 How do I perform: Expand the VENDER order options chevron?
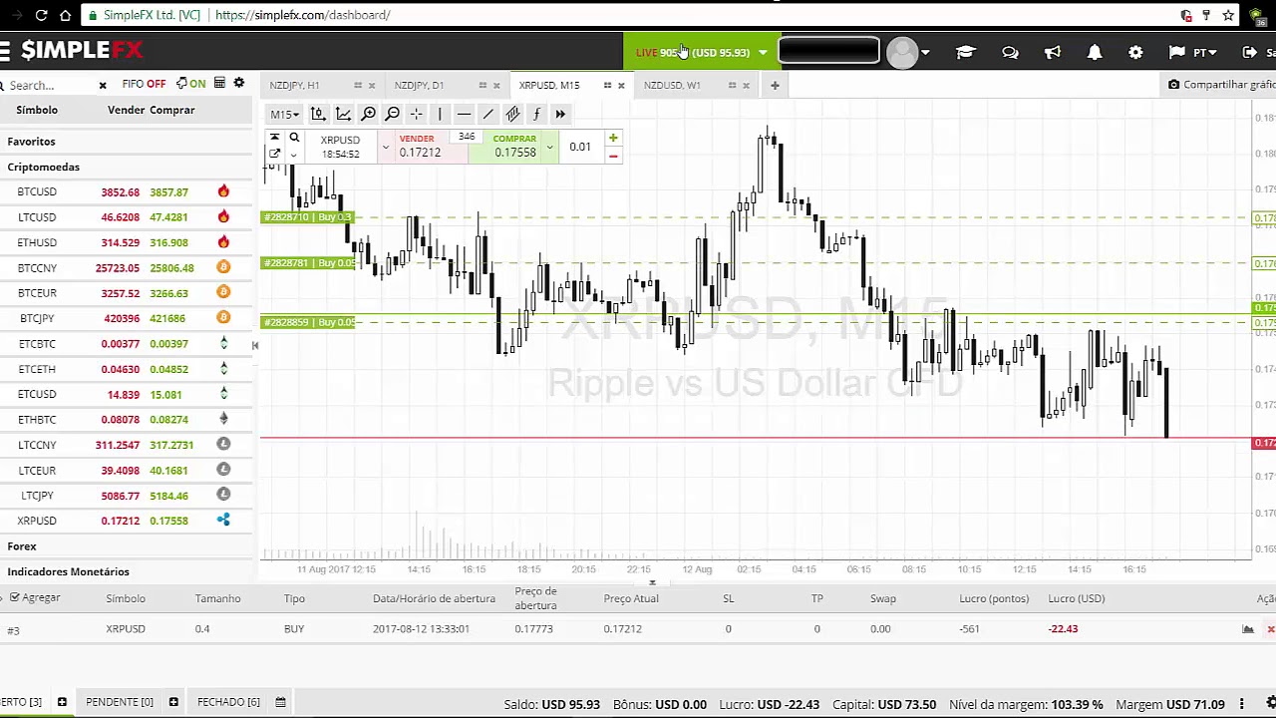[x=385, y=149]
